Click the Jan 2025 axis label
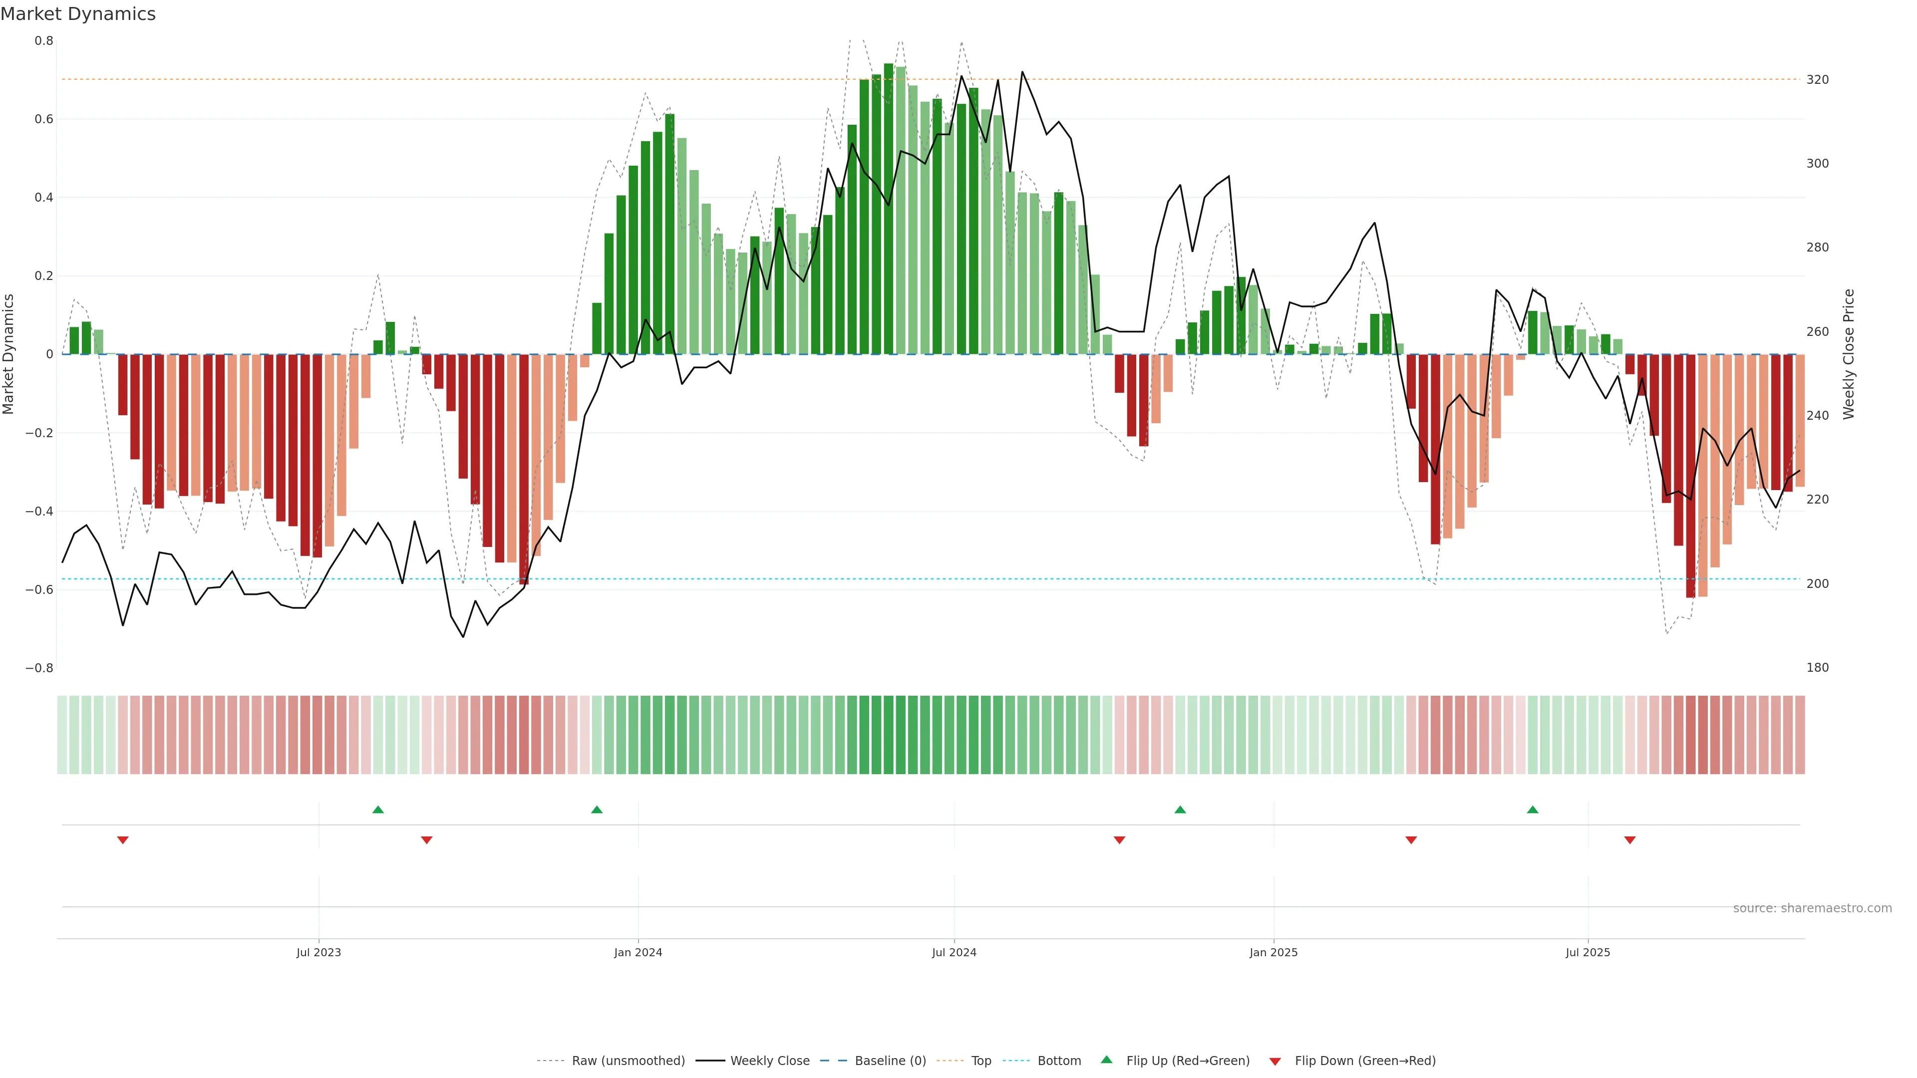 tap(1274, 952)
